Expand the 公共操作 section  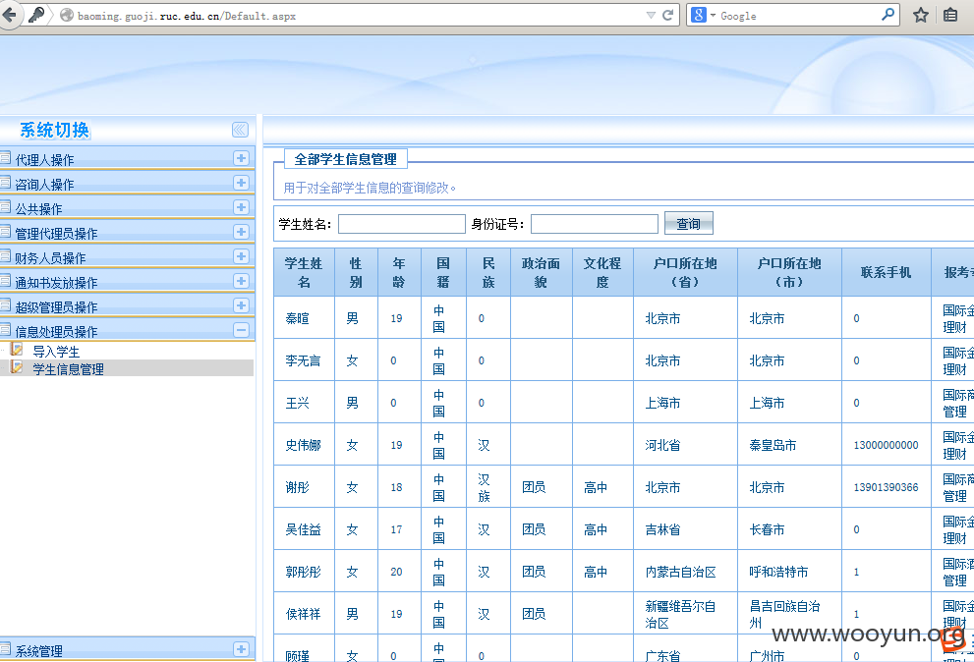click(241, 207)
